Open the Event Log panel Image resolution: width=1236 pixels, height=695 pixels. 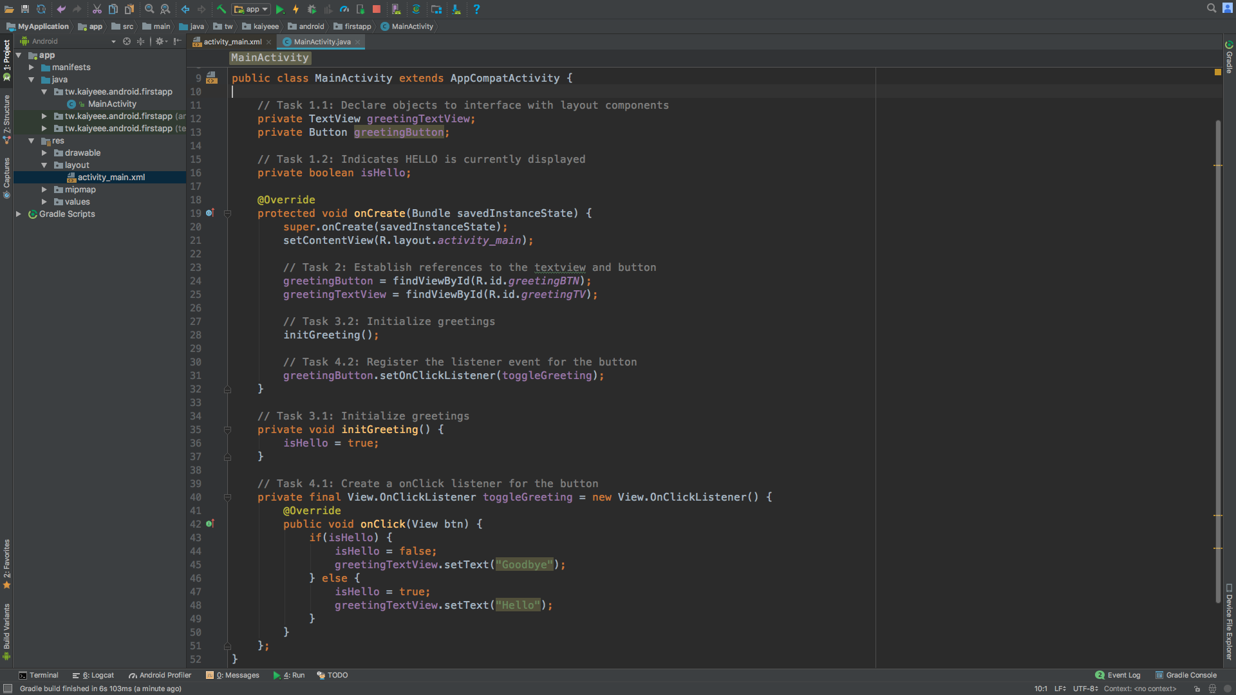pos(1118,675)
